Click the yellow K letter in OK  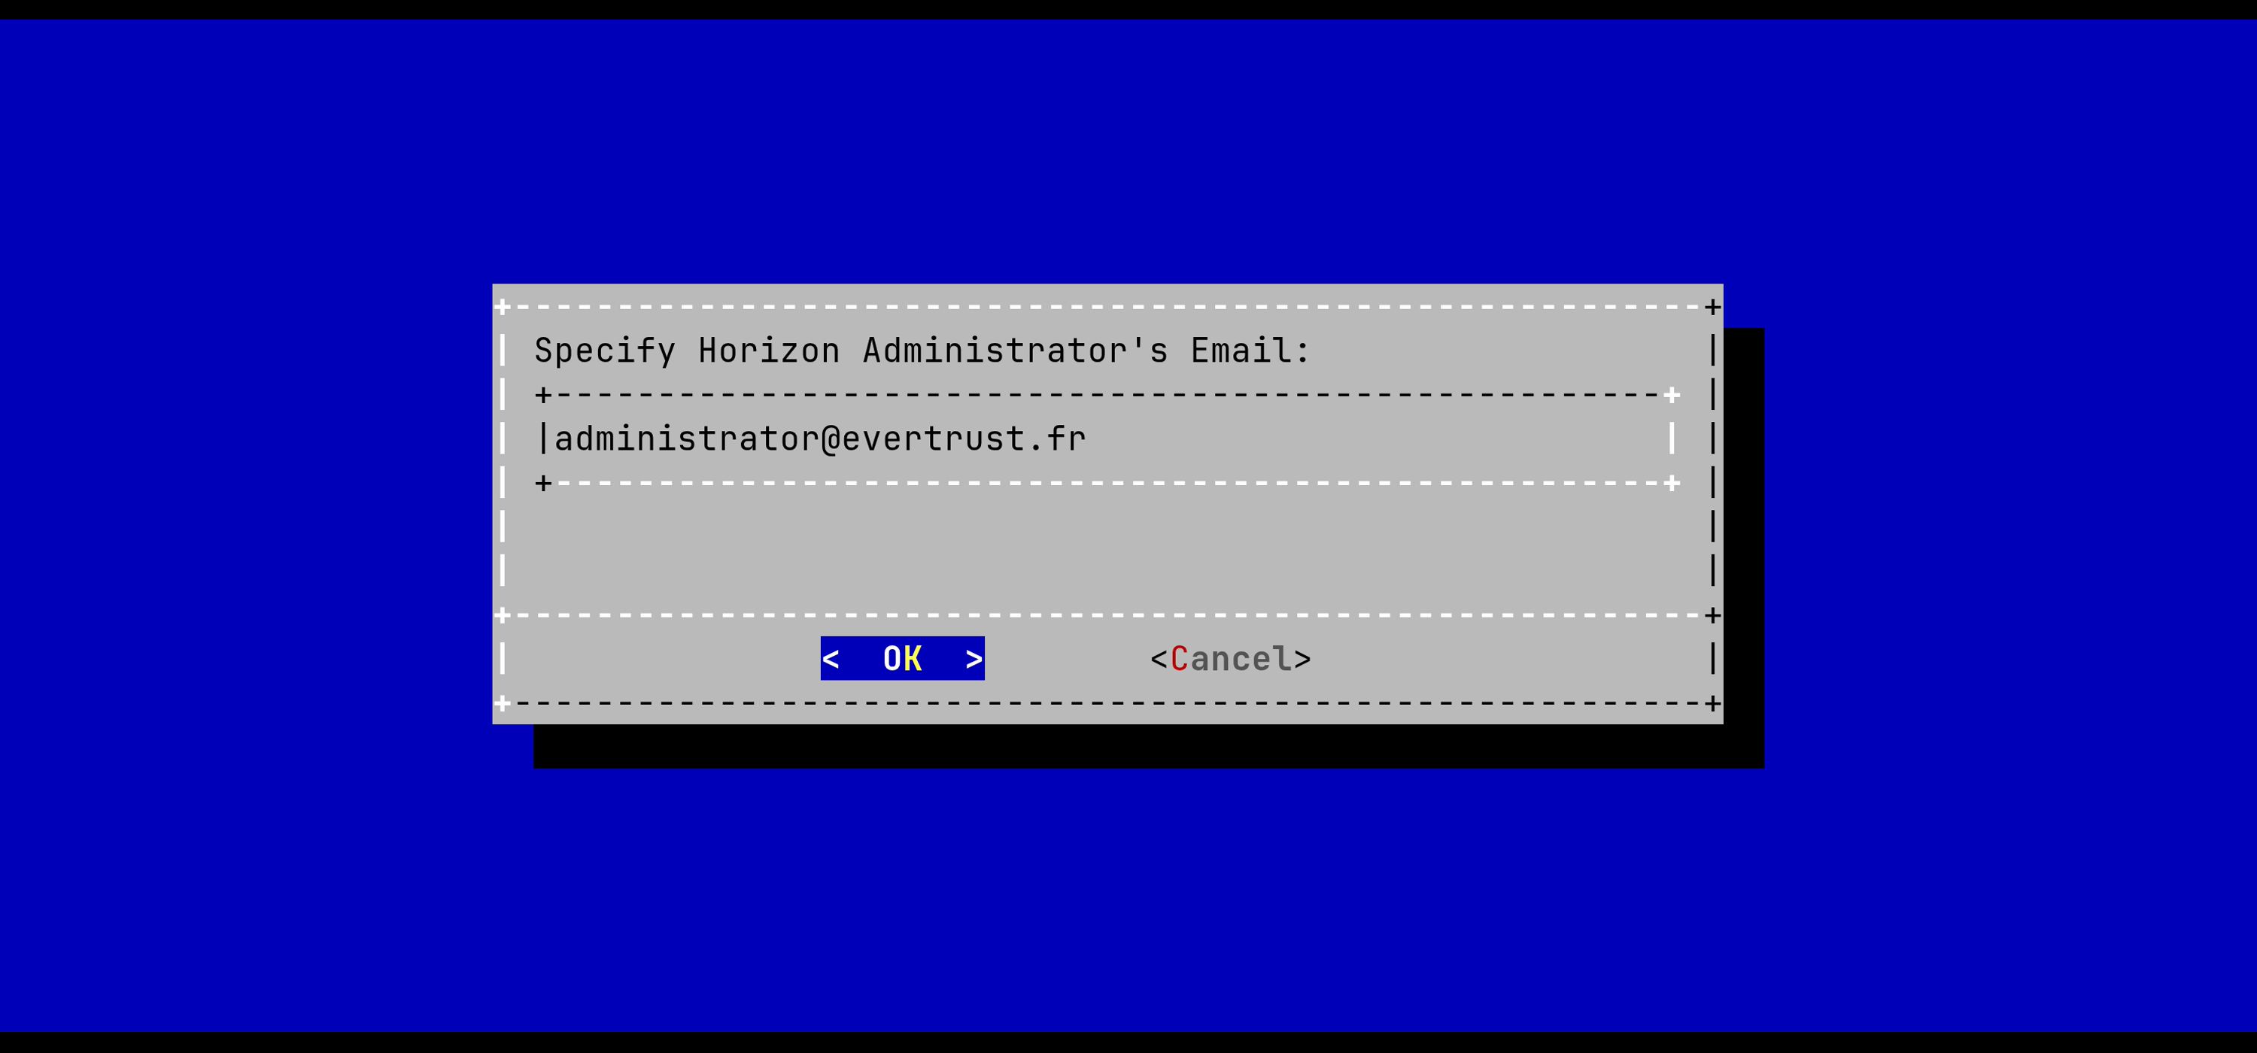click(x=912, y=658)
